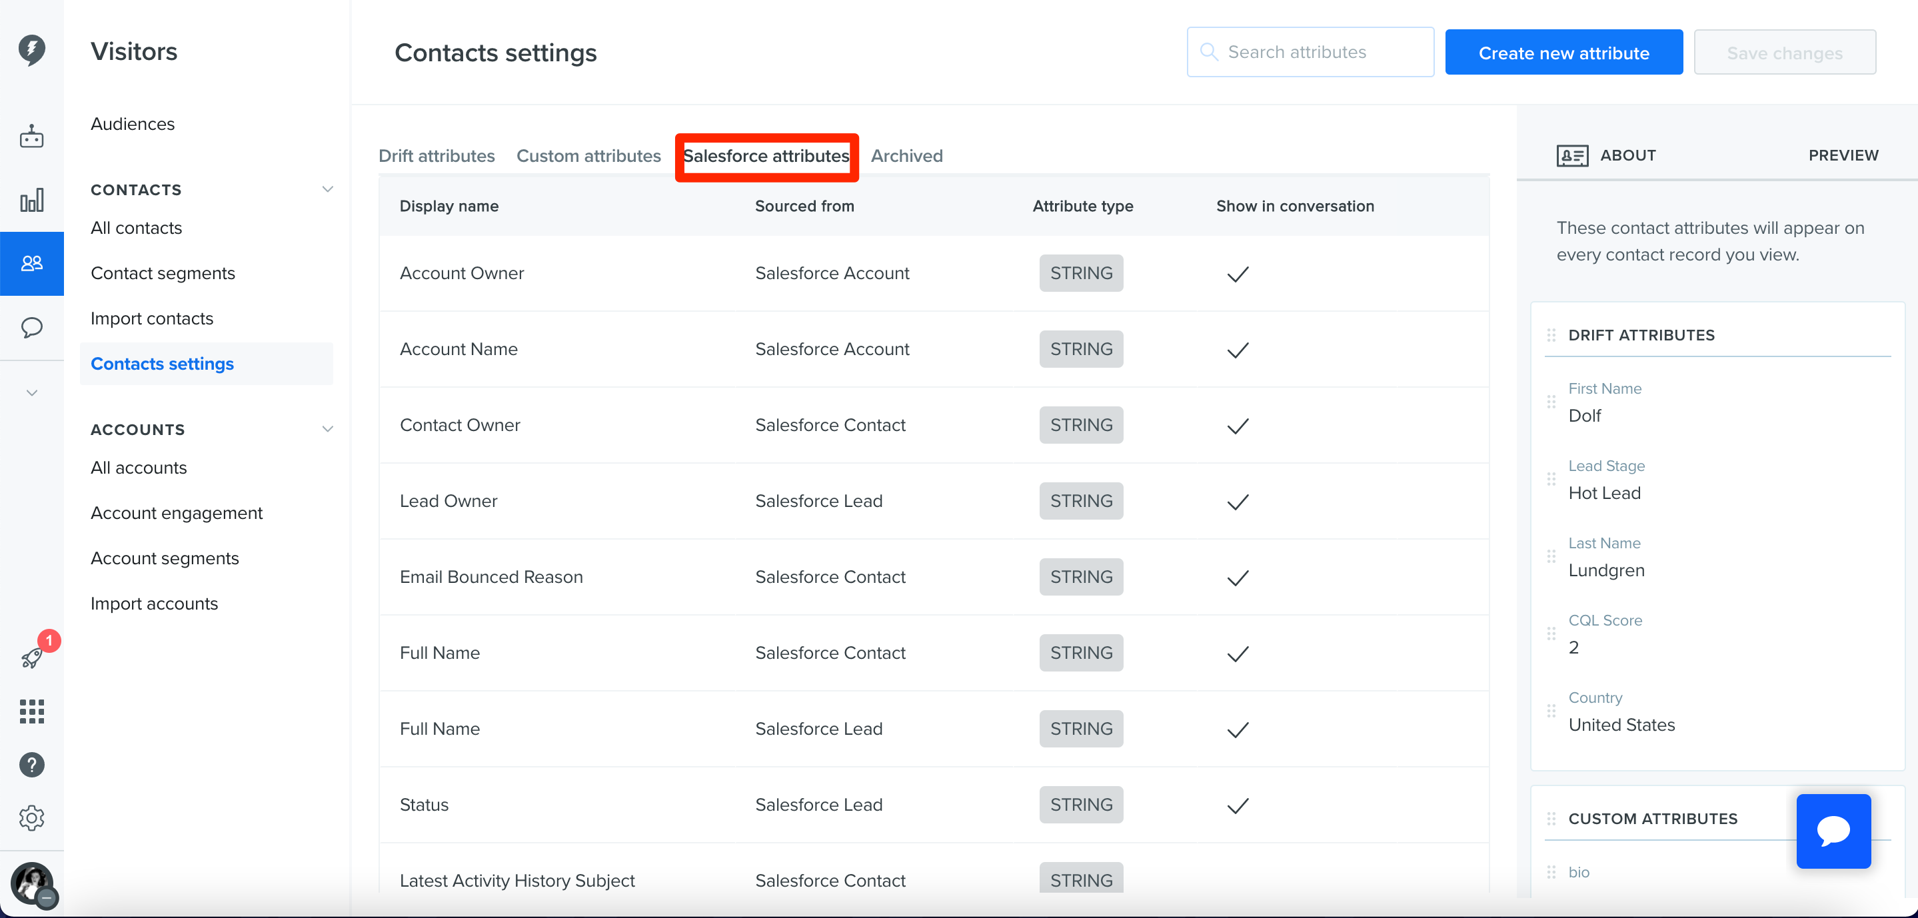1918x918 pixels.
Task: Toggle show in conversation for Status
Action: 1238,805
